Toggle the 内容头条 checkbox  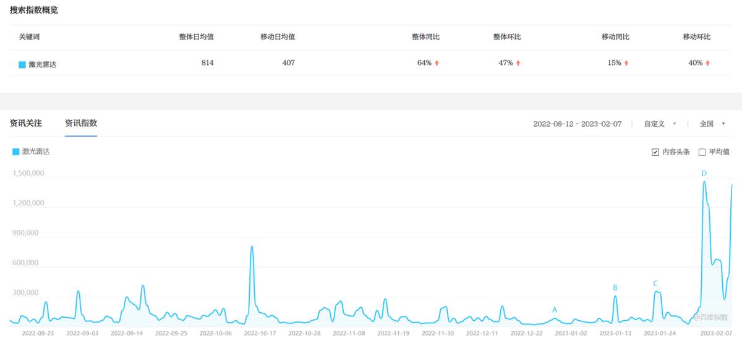[x=655, y=152]
